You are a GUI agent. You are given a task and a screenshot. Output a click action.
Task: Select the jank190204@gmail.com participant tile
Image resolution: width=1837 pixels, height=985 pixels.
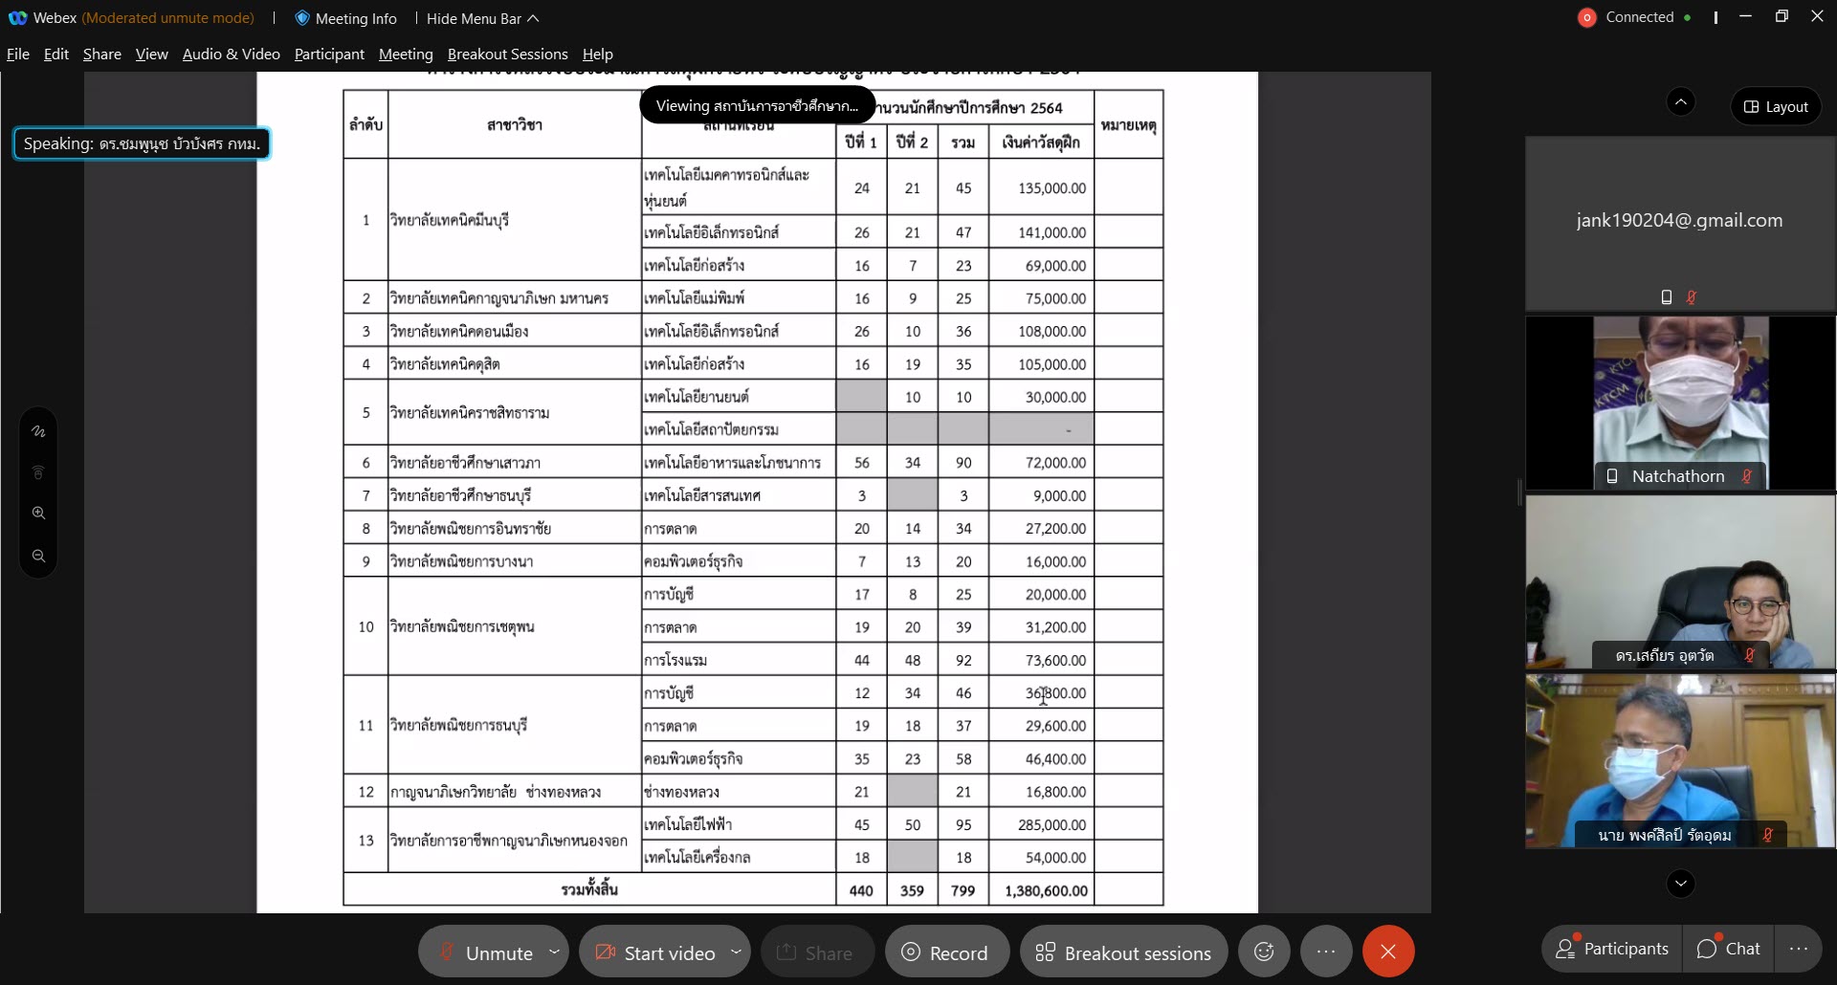pyautogui.click(x=1680, y=223)
